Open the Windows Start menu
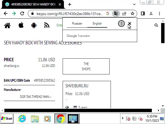The width and height of the screenshot is (165, 124). pyautogui.click(x=7, y=119)
